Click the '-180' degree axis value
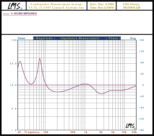Screen dimensions: 154x136 tap(141, 130)
